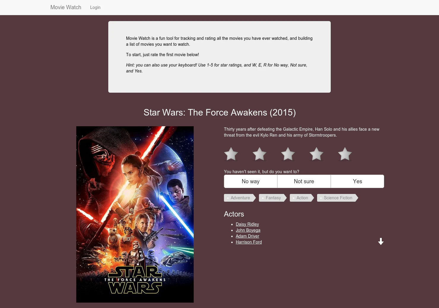Image resolution: width=439 pixels, height=308 pixels.
Task: Rate the movie five stars
Action: tap(345, 154)
